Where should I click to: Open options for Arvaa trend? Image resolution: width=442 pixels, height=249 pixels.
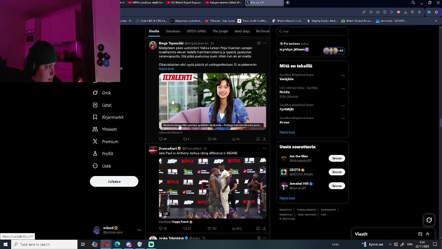(x=343, y=119)
